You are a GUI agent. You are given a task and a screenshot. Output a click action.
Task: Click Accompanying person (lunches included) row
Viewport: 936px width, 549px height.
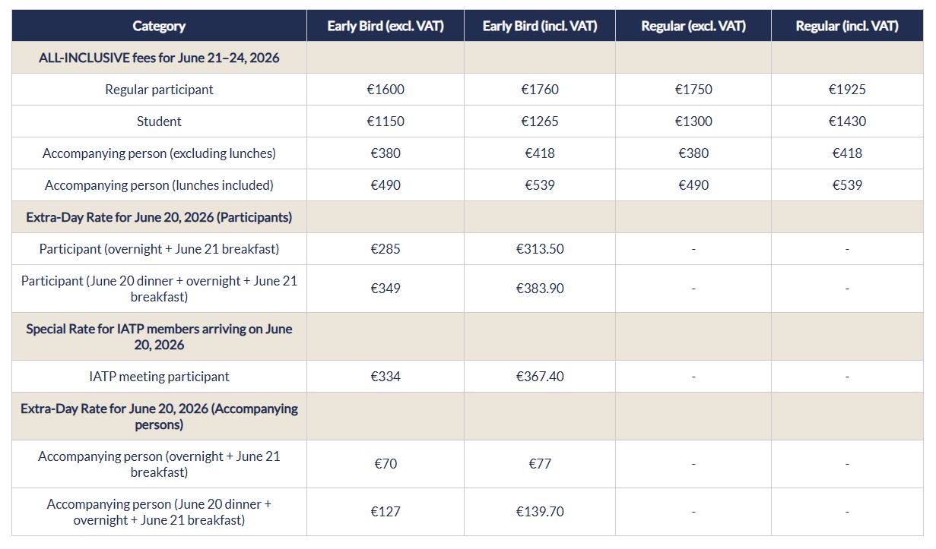[159, 185]
